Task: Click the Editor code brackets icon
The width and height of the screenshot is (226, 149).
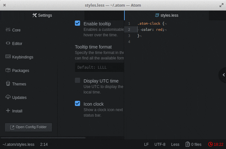Action: 8,43
